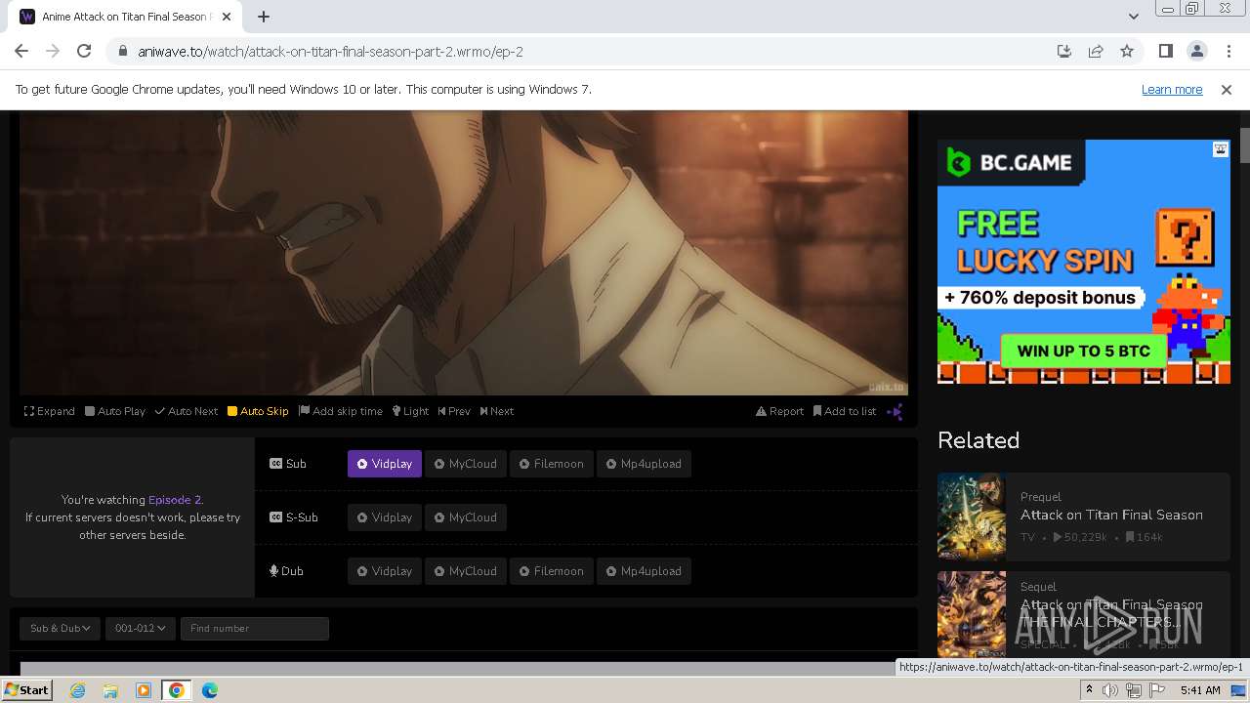
Task: Click the volume speaker tray icon
Action: (1110, 690)
